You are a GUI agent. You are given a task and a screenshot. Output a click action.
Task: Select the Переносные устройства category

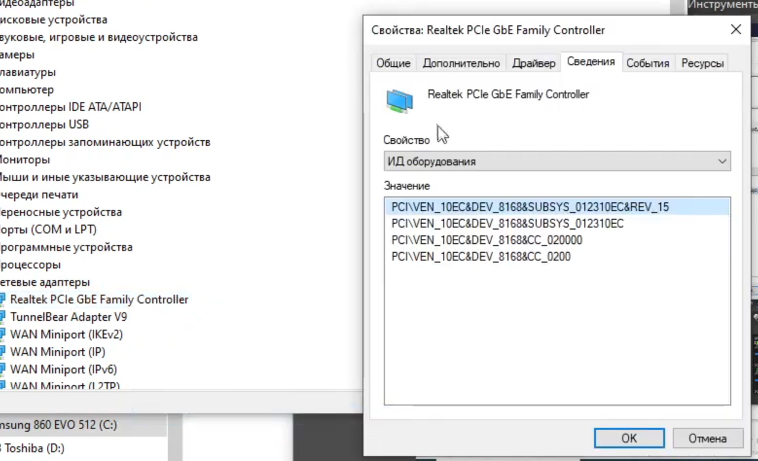61,212
